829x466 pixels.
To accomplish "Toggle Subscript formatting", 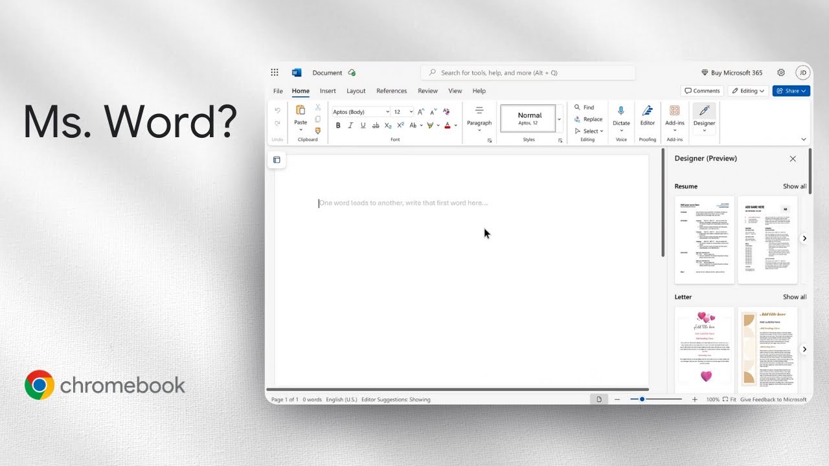I will point(388,126).
